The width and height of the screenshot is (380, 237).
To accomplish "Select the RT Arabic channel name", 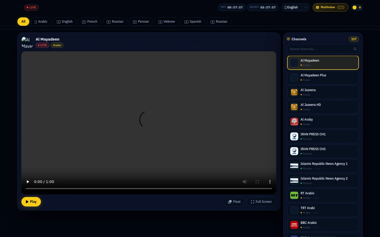I will [307, 193].
